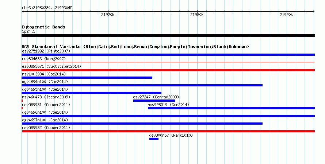Image resolution: width=325 pixels, height=164 pixels.
Task: Open dgv800n67 (Park2010) label
Action: 171,135
